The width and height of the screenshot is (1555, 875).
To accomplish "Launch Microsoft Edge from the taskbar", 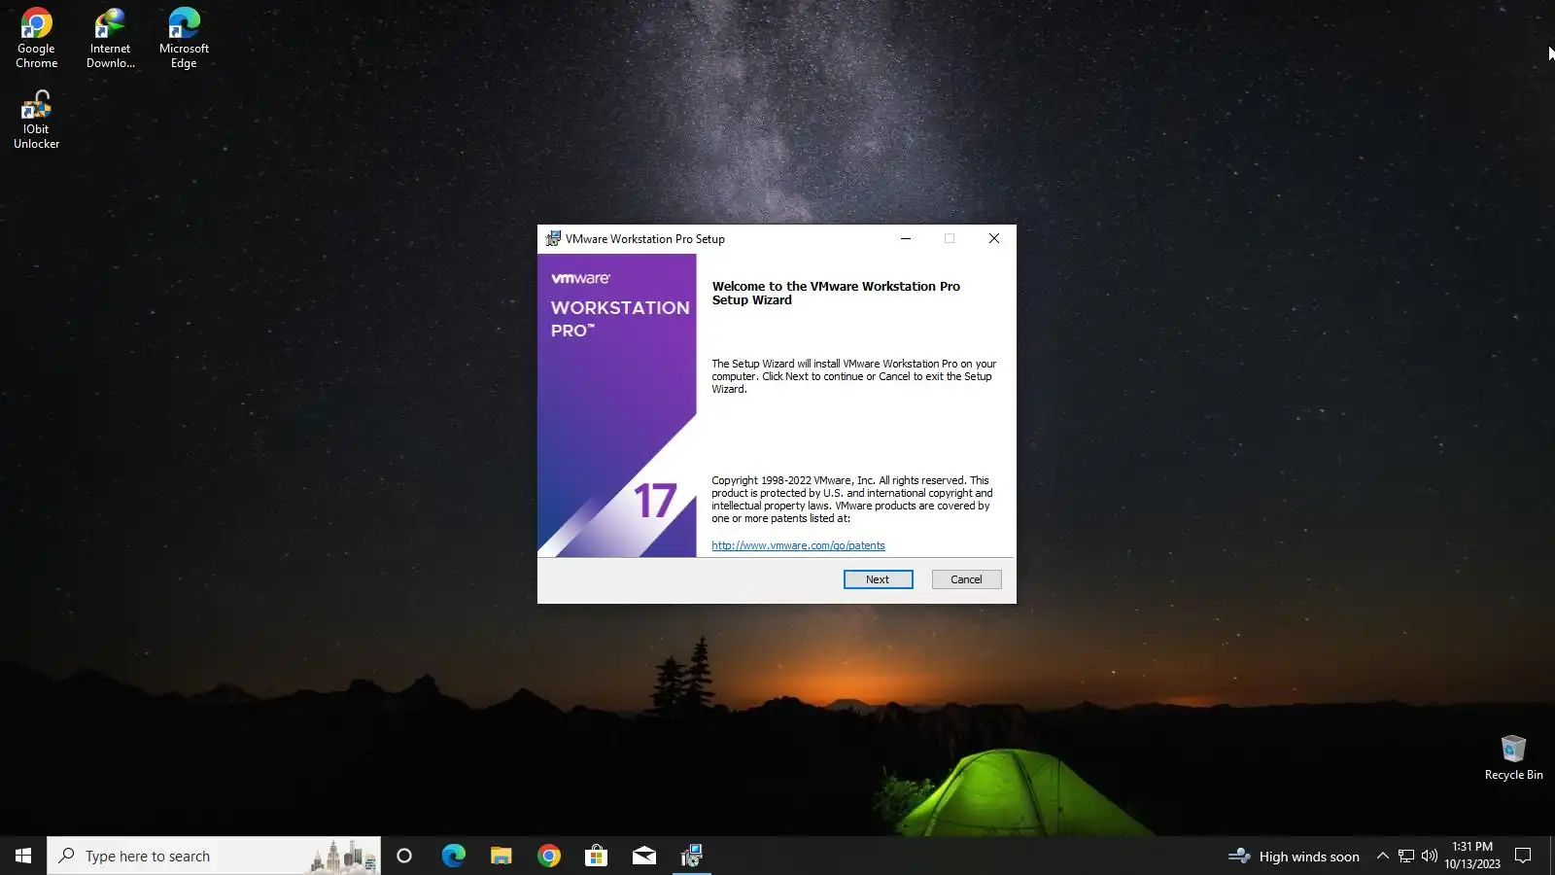I will pyautogui.click(x=453, y=856).
